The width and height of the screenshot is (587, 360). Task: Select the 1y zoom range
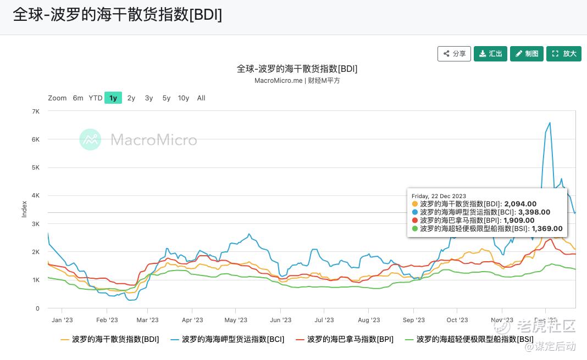(x=113, y=98)
